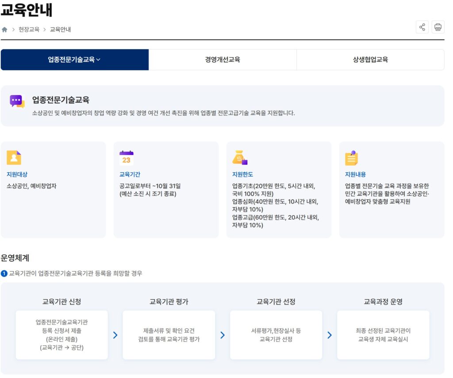The width and height of the screenshot is (453, 378).
Task: Click the 업종전문기술교육 section heading
Action: click(61, 100)
